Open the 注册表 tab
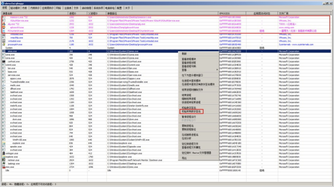 [68, 8]
